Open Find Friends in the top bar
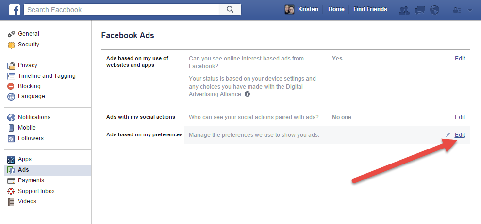The image size is (481, 224). (x=370, y=9)
